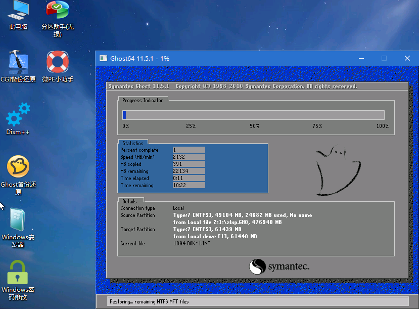Click the Percent complete value 1
This screenshot has height=309, width=419.
(189, 150)
